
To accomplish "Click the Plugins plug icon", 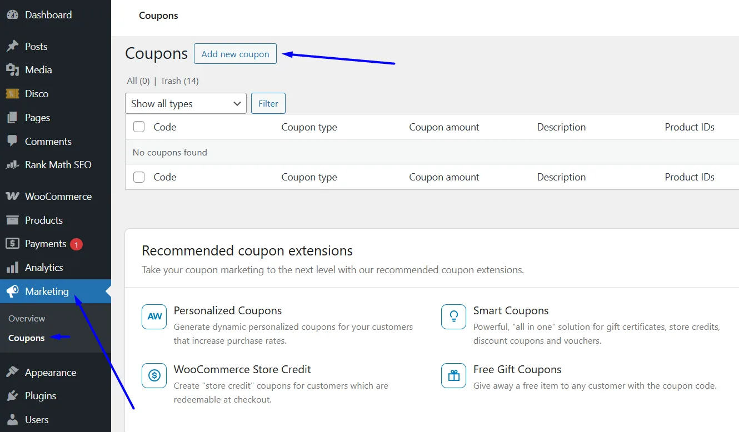I will coord(12,396).
